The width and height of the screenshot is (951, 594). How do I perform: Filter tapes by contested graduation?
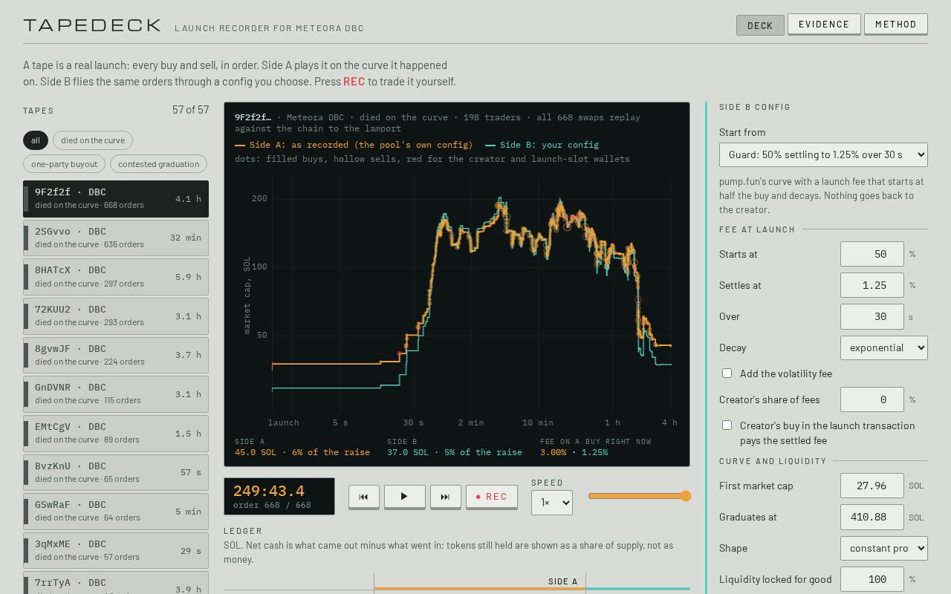158,164
